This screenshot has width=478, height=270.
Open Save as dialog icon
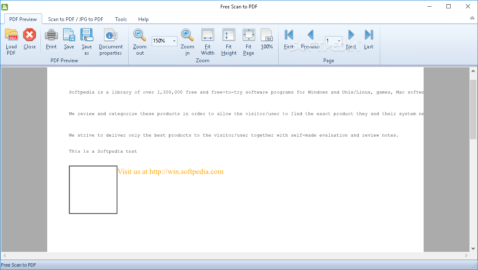(x=86, y=34)
